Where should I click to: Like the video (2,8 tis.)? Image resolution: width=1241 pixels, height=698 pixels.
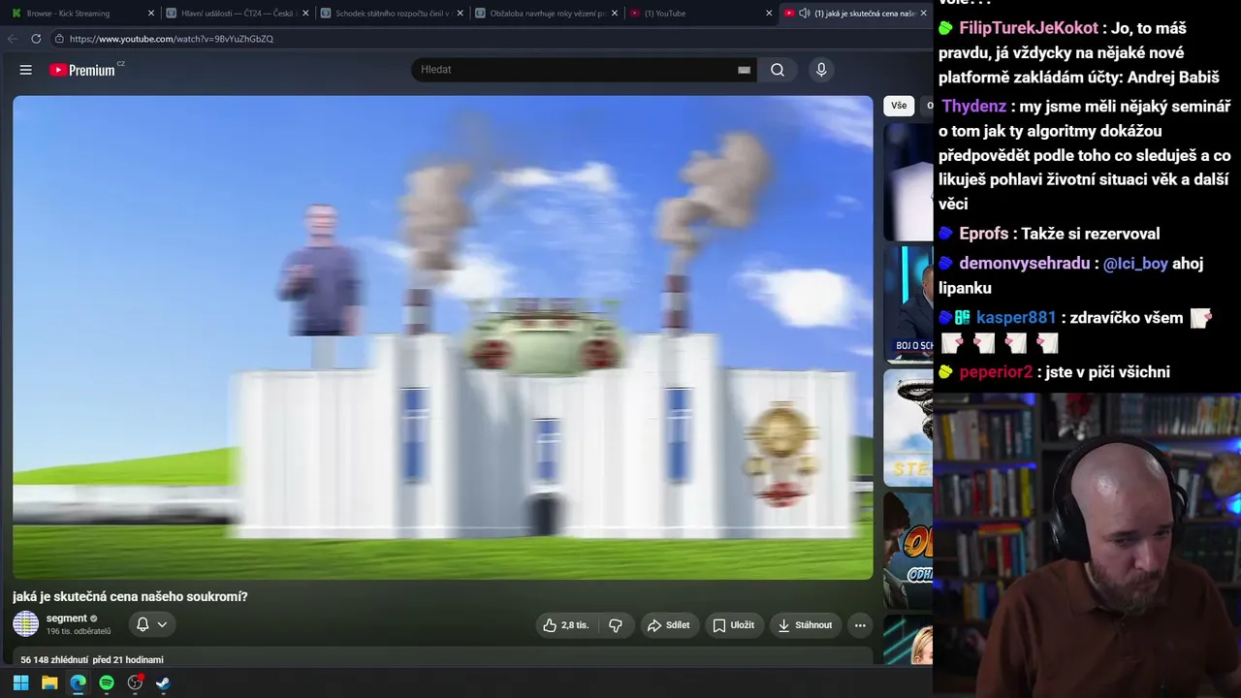coord(566,625)
